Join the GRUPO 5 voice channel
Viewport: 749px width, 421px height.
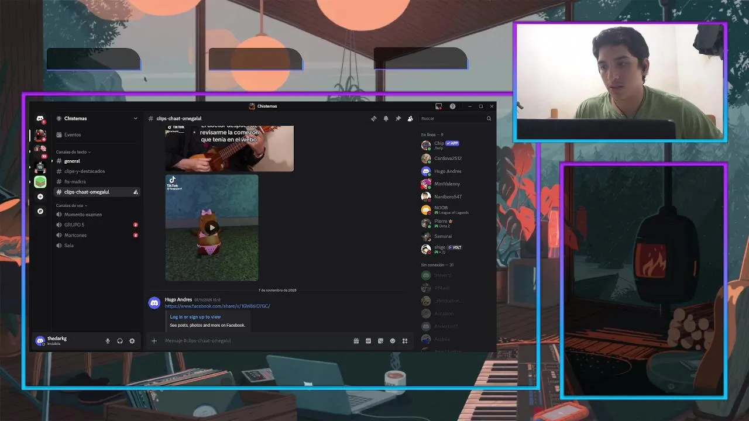coord(97,225)
